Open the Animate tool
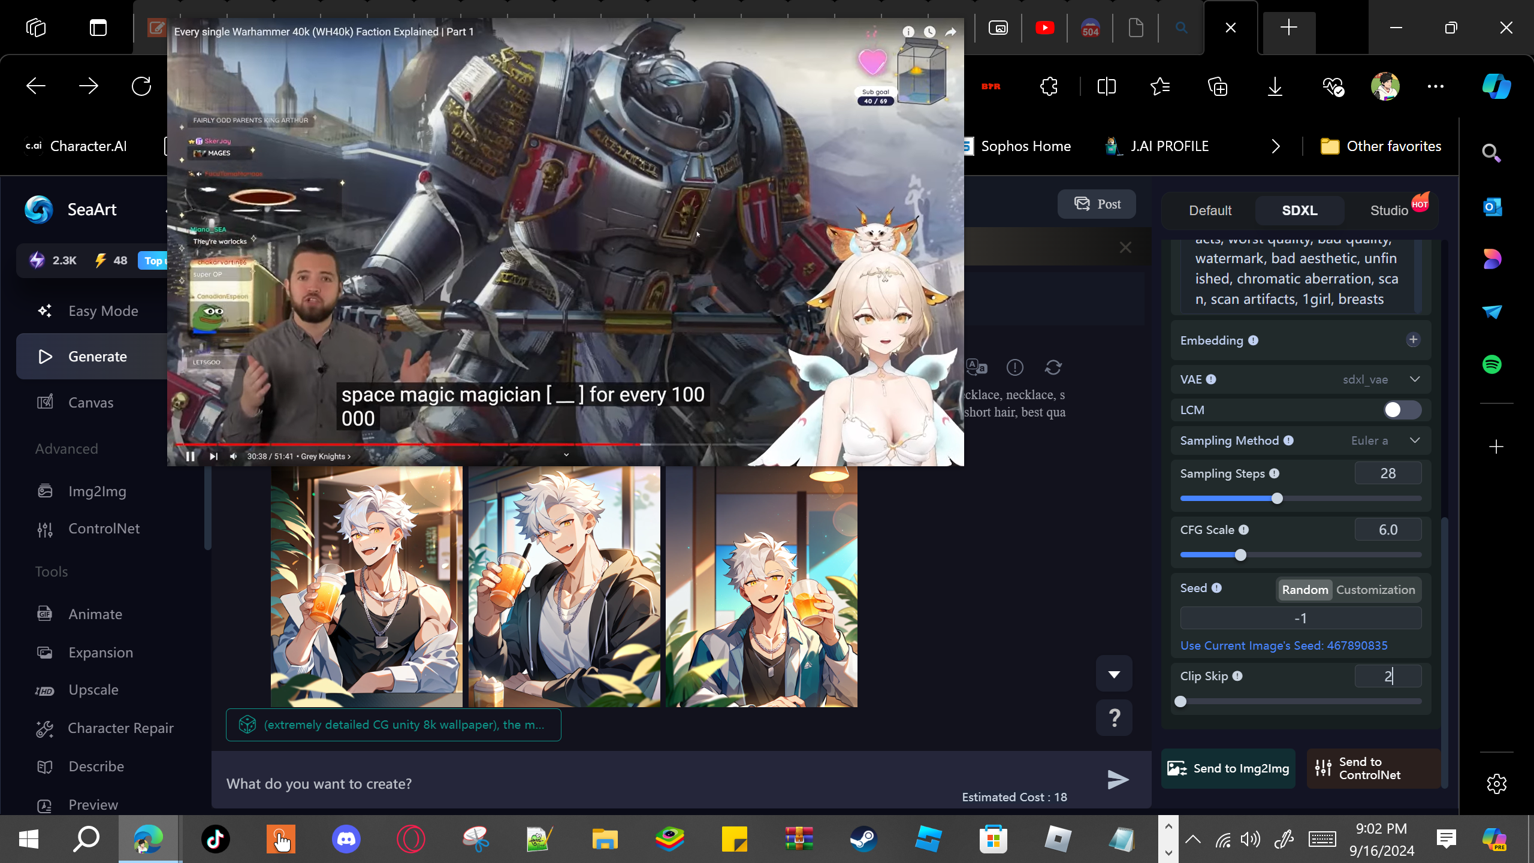1534x863 pixels. [x=95, y=614]
